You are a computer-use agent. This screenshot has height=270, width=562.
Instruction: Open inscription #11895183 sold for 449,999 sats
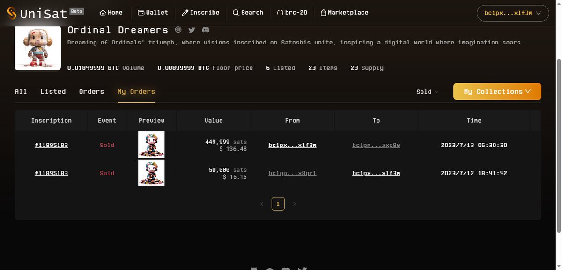coord(52,145)
